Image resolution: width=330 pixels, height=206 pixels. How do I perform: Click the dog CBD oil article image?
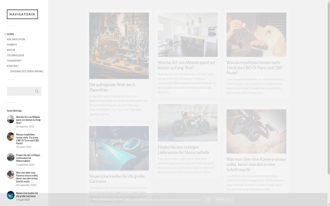[256, 35]
